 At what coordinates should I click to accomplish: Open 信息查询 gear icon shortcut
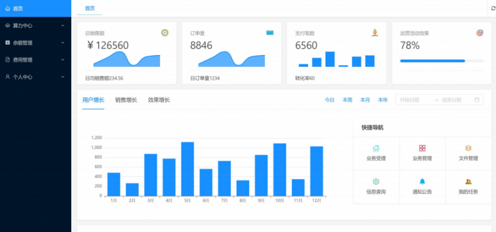pyautogui.click(x=376, y=181)
